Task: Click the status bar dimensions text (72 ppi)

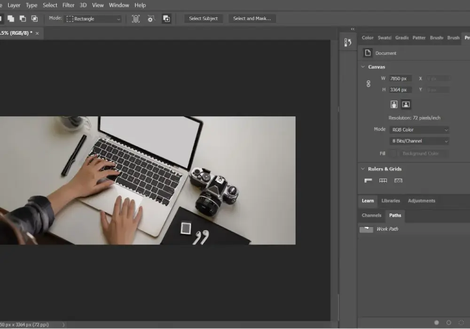Action: tap(24, 324)
